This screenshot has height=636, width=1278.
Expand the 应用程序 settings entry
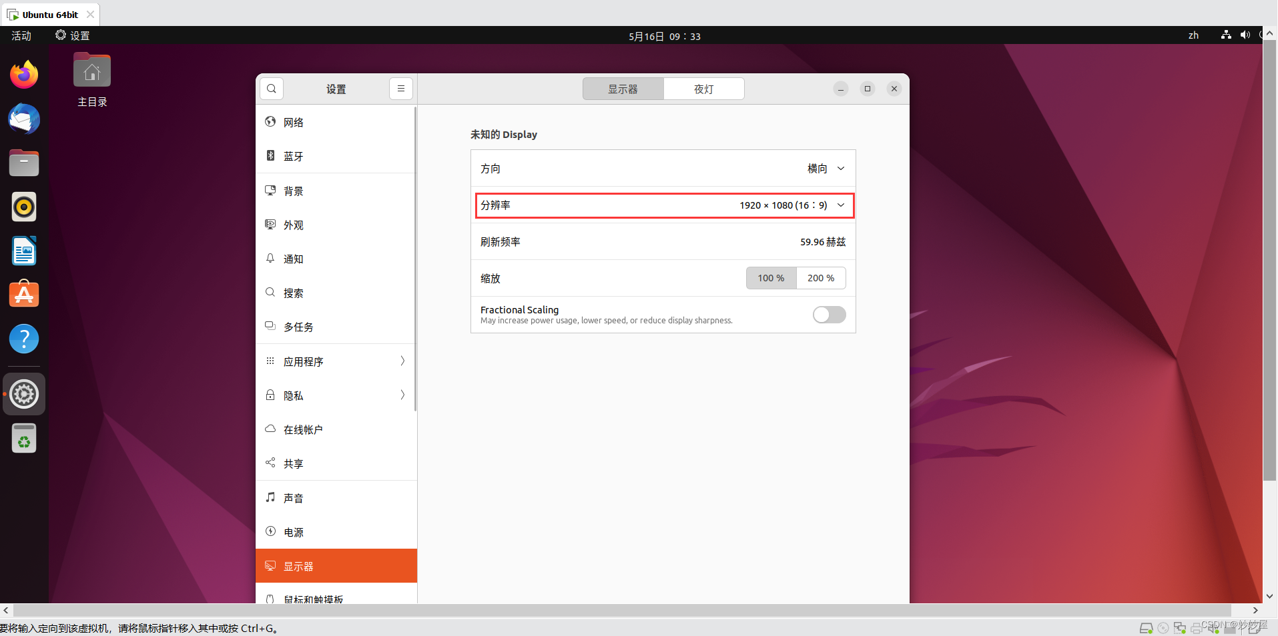(336, 361)
